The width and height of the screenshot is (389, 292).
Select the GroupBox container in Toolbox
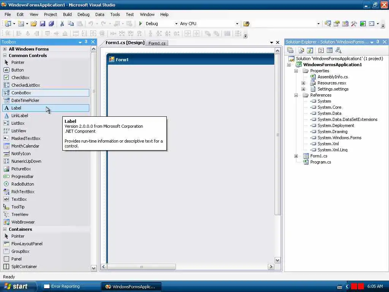pyautogui.click(x=46, y=251)
